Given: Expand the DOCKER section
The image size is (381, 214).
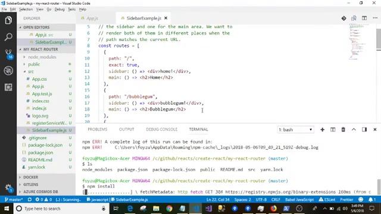Looking at the screenshot, I should click(x=46, y=177).
